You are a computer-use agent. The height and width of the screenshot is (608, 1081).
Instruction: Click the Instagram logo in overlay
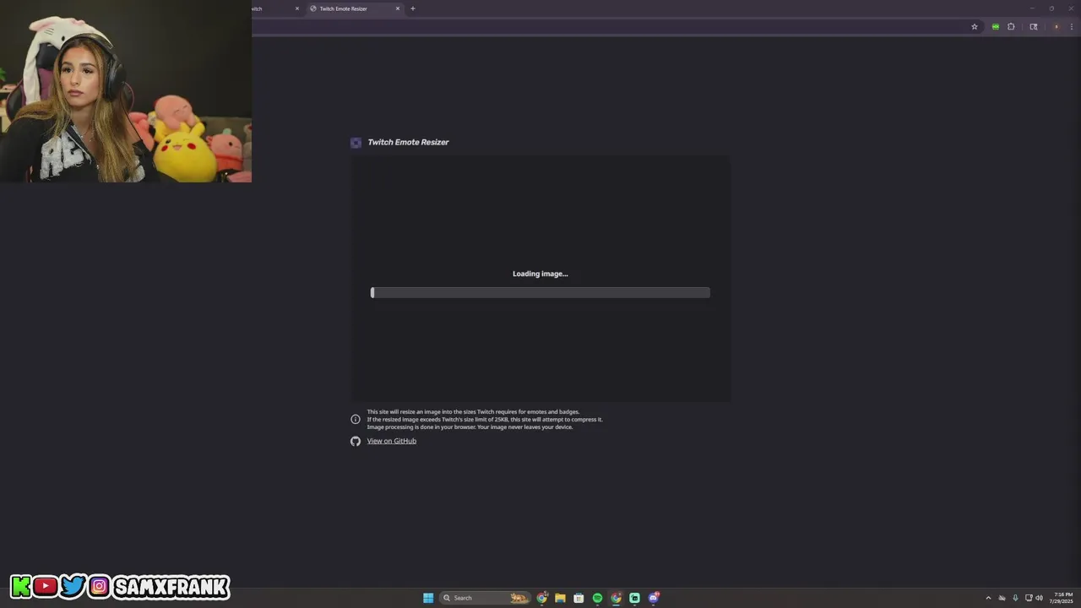(x=99, y=586)
